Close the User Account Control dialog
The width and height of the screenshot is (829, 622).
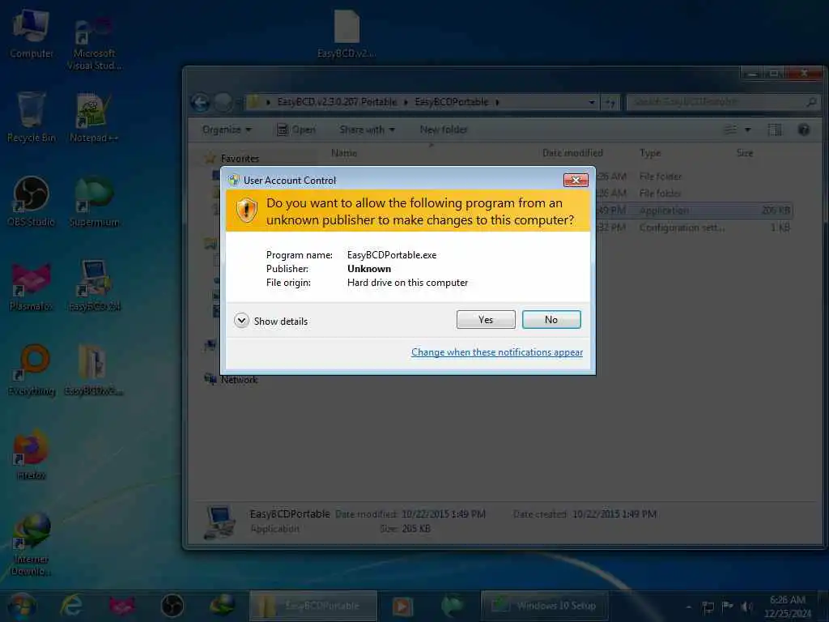576,181
